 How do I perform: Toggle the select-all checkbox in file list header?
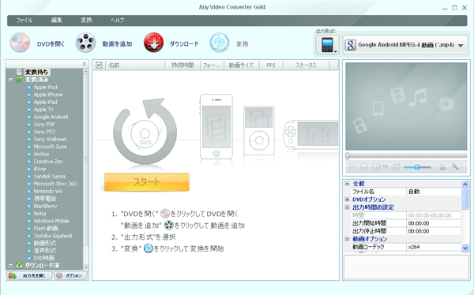click(x=99, y=65)
